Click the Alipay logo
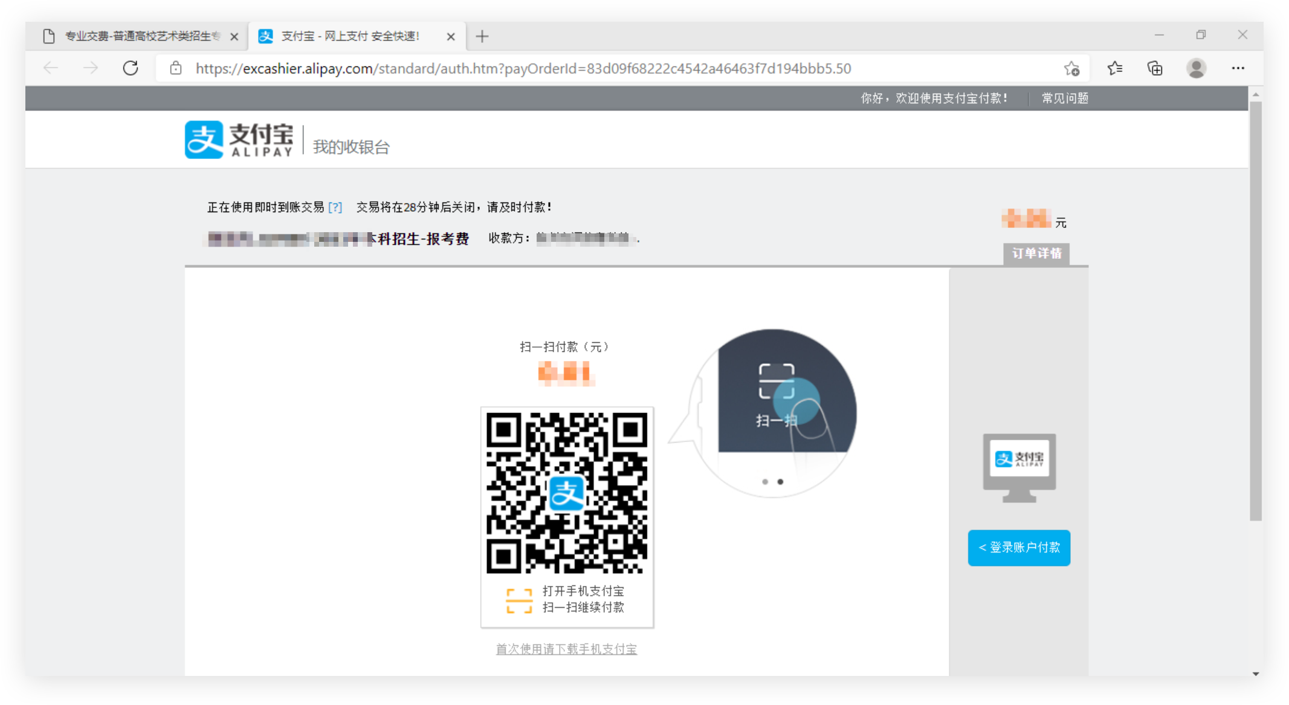1289x705 pixels. point(239,140)
